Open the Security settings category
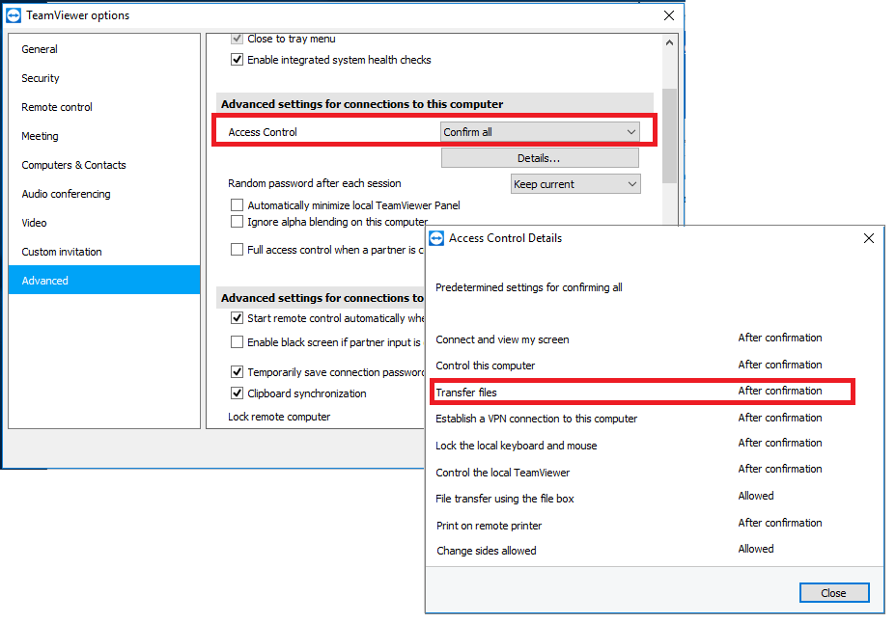The height and width of the screenshot is (623, 896). 104,78
